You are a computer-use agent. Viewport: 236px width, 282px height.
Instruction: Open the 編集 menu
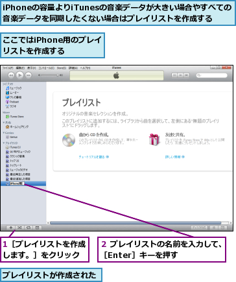click(x=20, y=68)
